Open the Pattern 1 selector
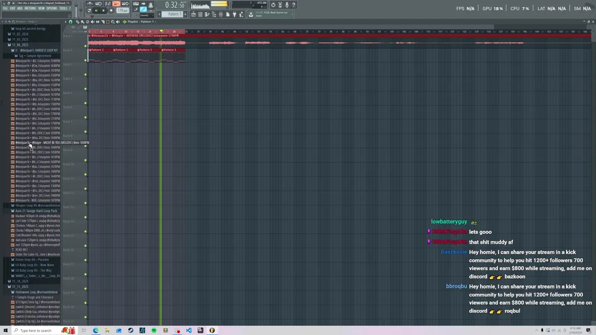 click(172, 14)
